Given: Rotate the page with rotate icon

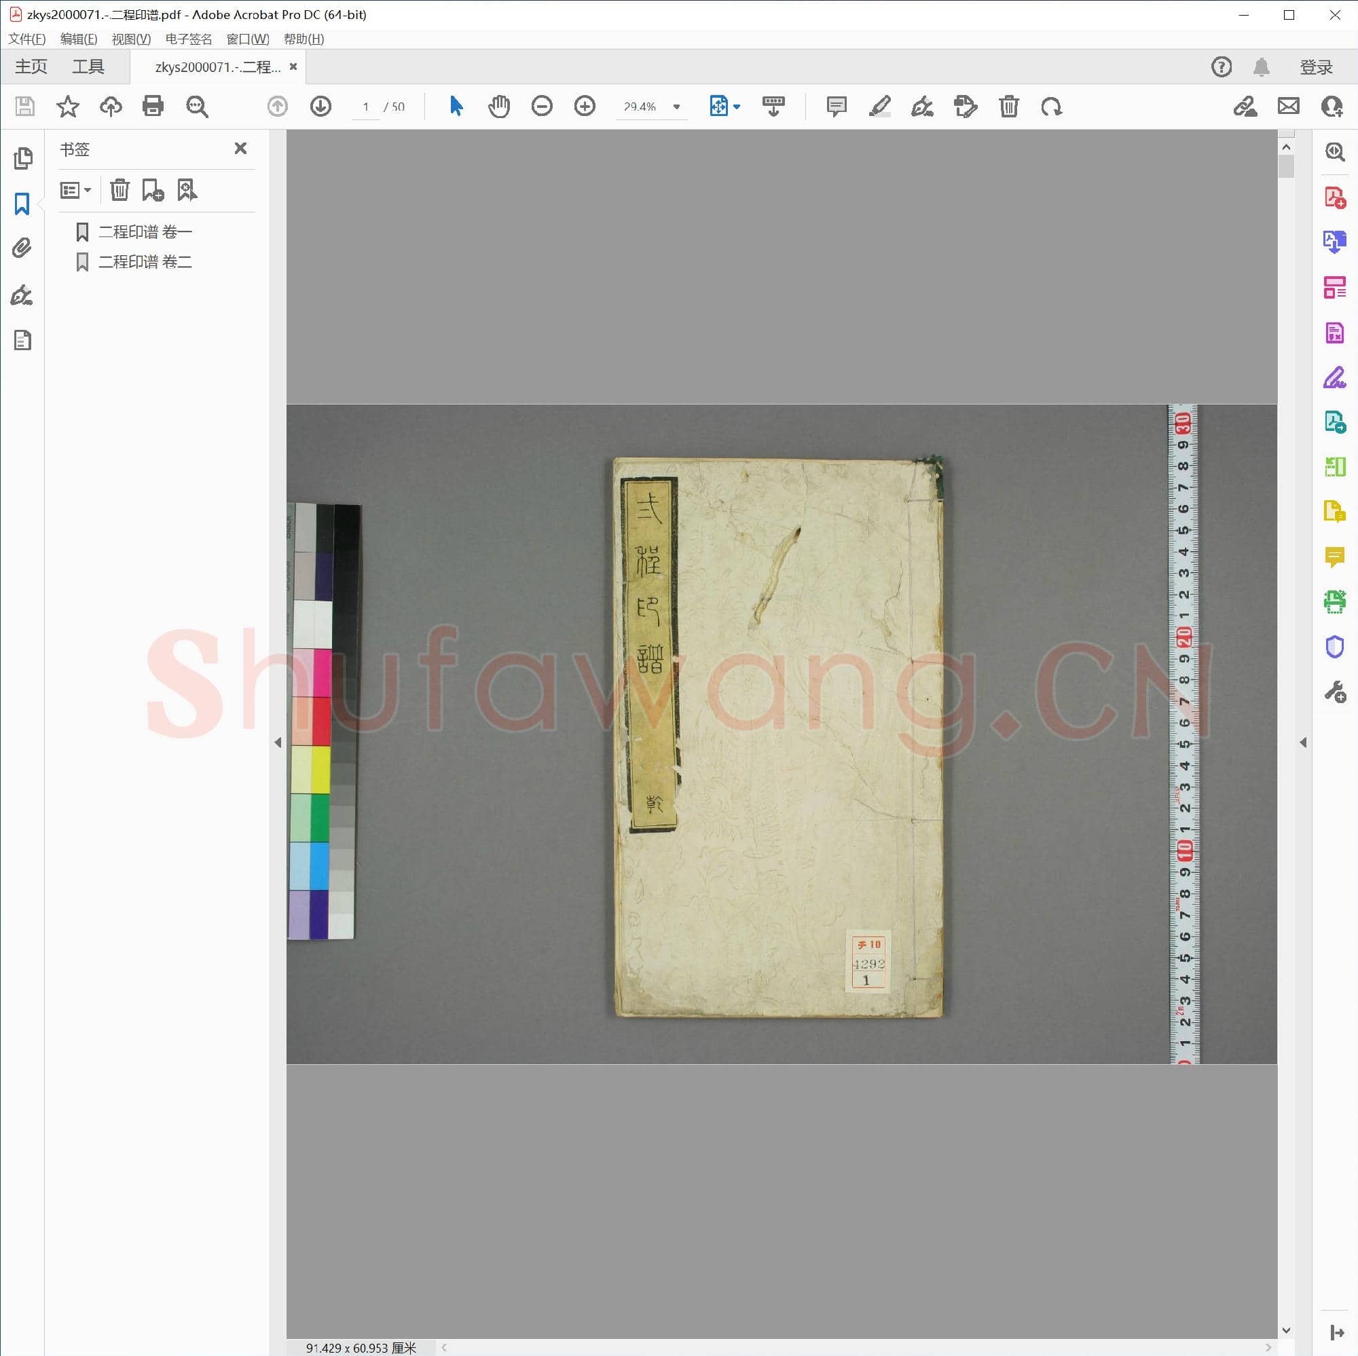Looking at the screenshot, I should click(1052, 107).
